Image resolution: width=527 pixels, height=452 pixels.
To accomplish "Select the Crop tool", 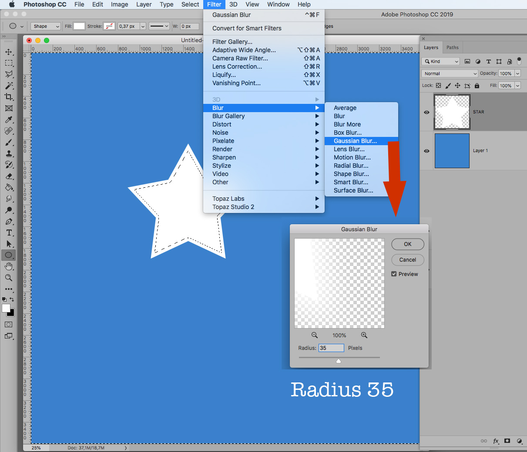I will click(9, 97).
